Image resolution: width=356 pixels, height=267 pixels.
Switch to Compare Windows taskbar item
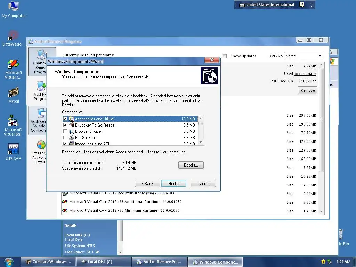(x=48, y=262)
